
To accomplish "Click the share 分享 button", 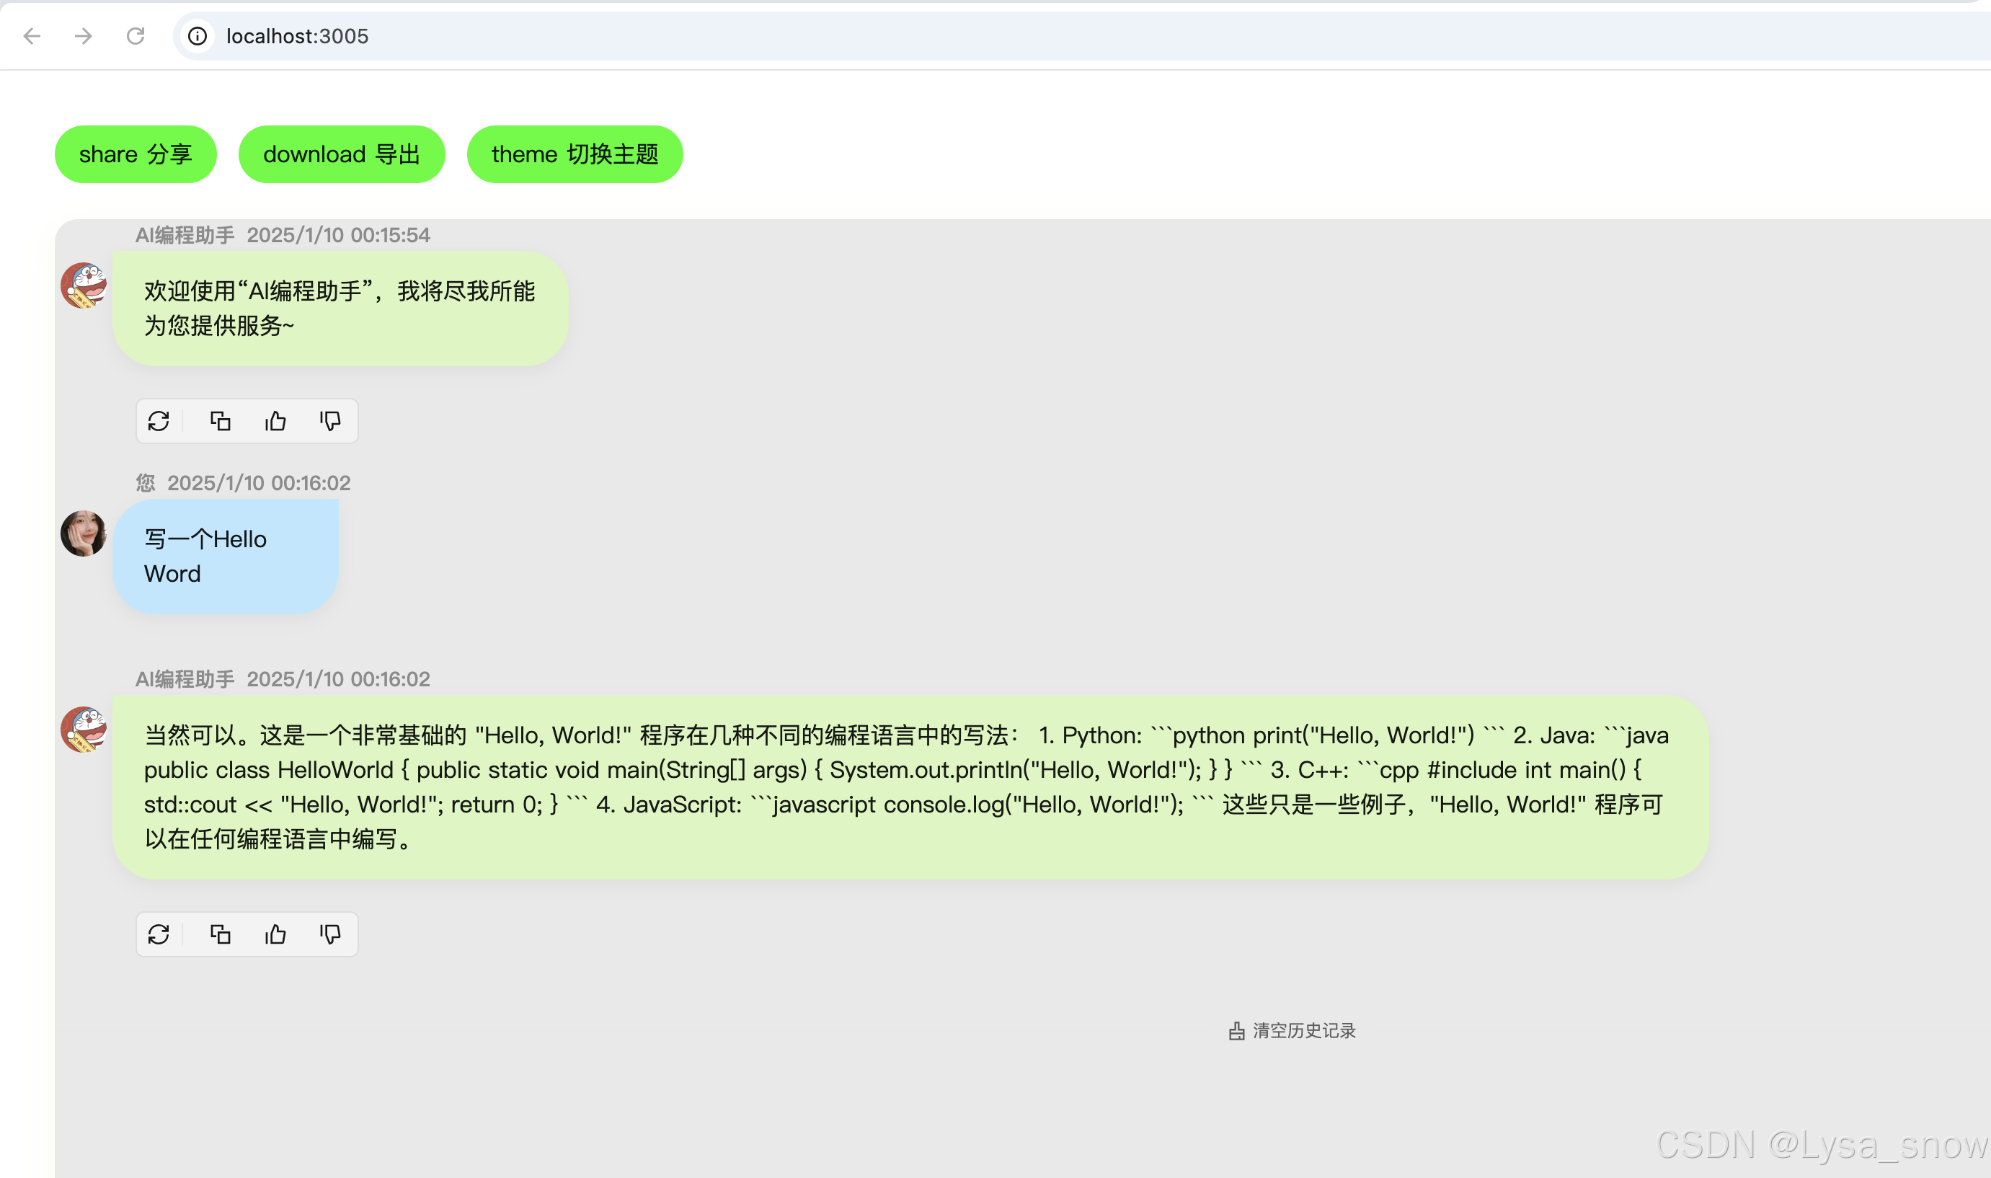I will (x=136, y=154).
